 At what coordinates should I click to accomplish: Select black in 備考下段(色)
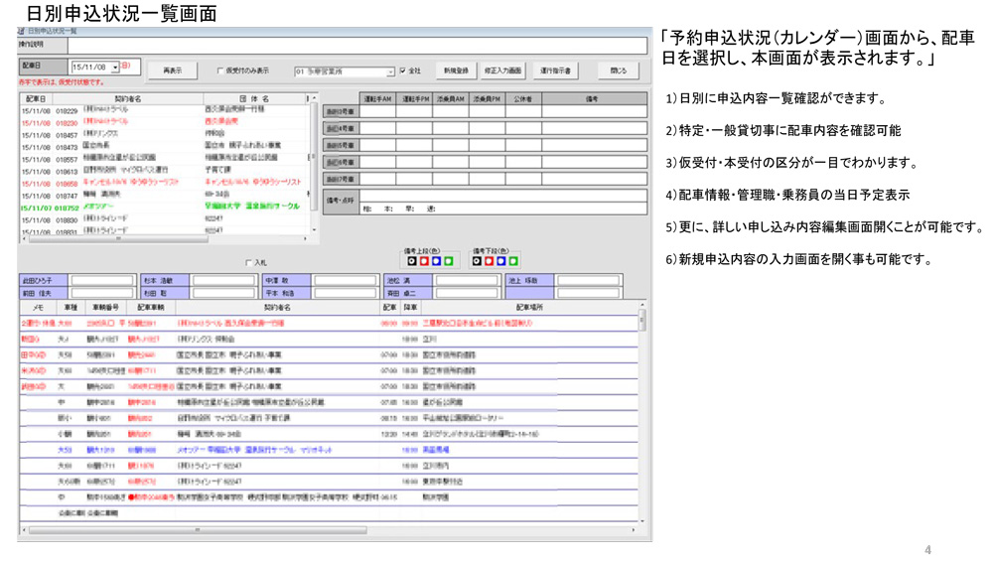[477, 261]
